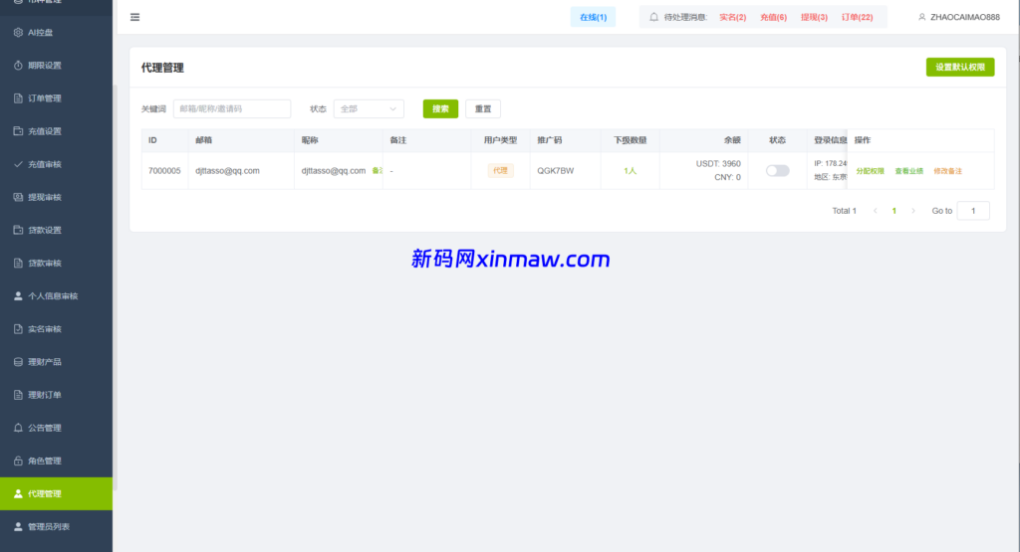Open the 个人信息审核 menu item

tap(56, 296)
